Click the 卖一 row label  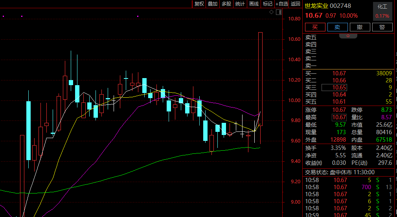pos(311,66)
